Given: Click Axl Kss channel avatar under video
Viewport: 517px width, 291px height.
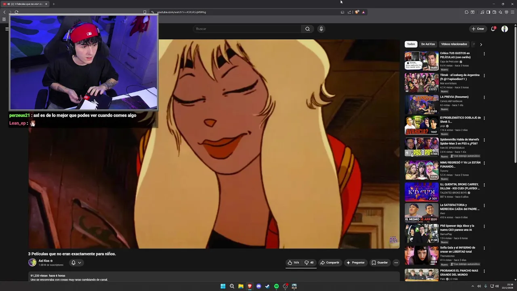Looking at the screenshot, I should click(x=32, y=262).
